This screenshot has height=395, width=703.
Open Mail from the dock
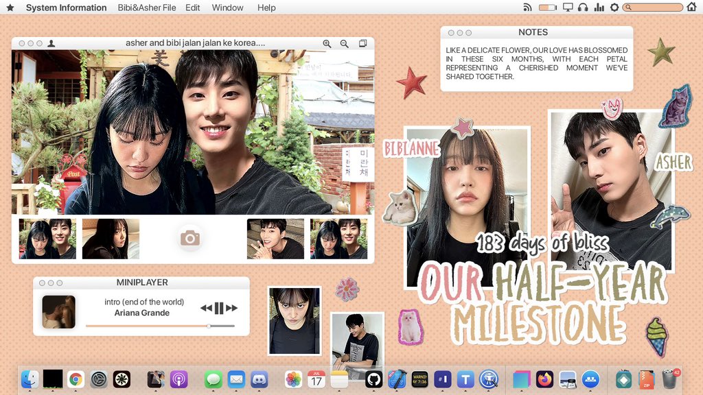click(x=236, y=379)
